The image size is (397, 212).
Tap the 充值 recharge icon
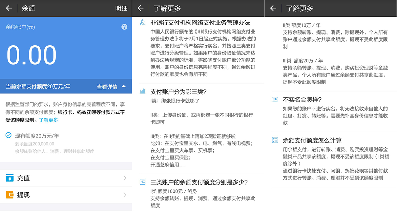(x=10, y=178)
